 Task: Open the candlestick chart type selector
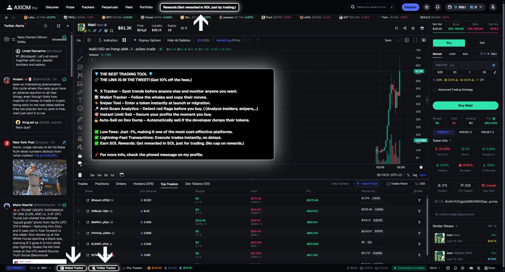89,40
